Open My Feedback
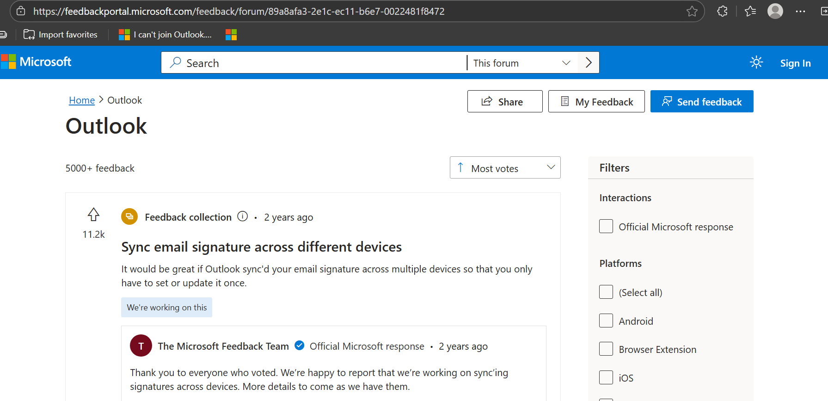Image resolution: width=828 pixels, height=401 pixels. coord(596,101)
